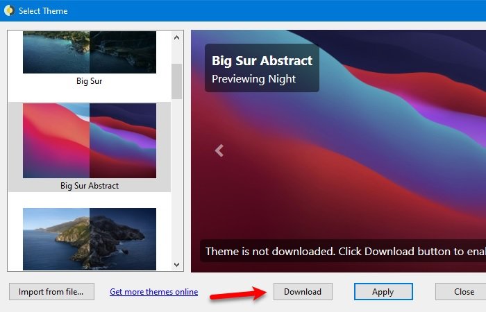Click the Big Sur Abstract preview title
This screenshot has width=486, height=312.
point(262,61)
